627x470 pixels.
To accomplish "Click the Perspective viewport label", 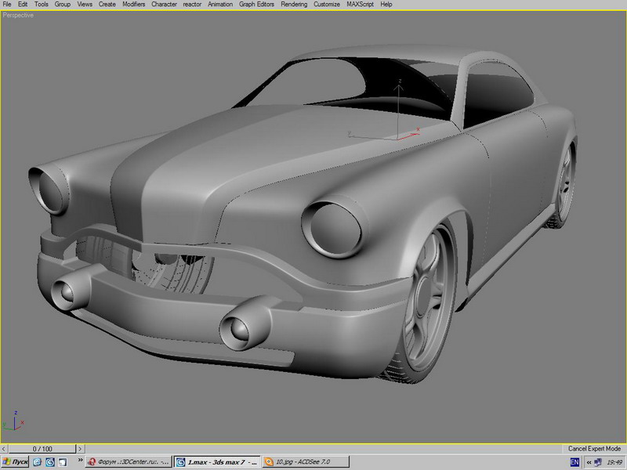I will tap(18, 15).
